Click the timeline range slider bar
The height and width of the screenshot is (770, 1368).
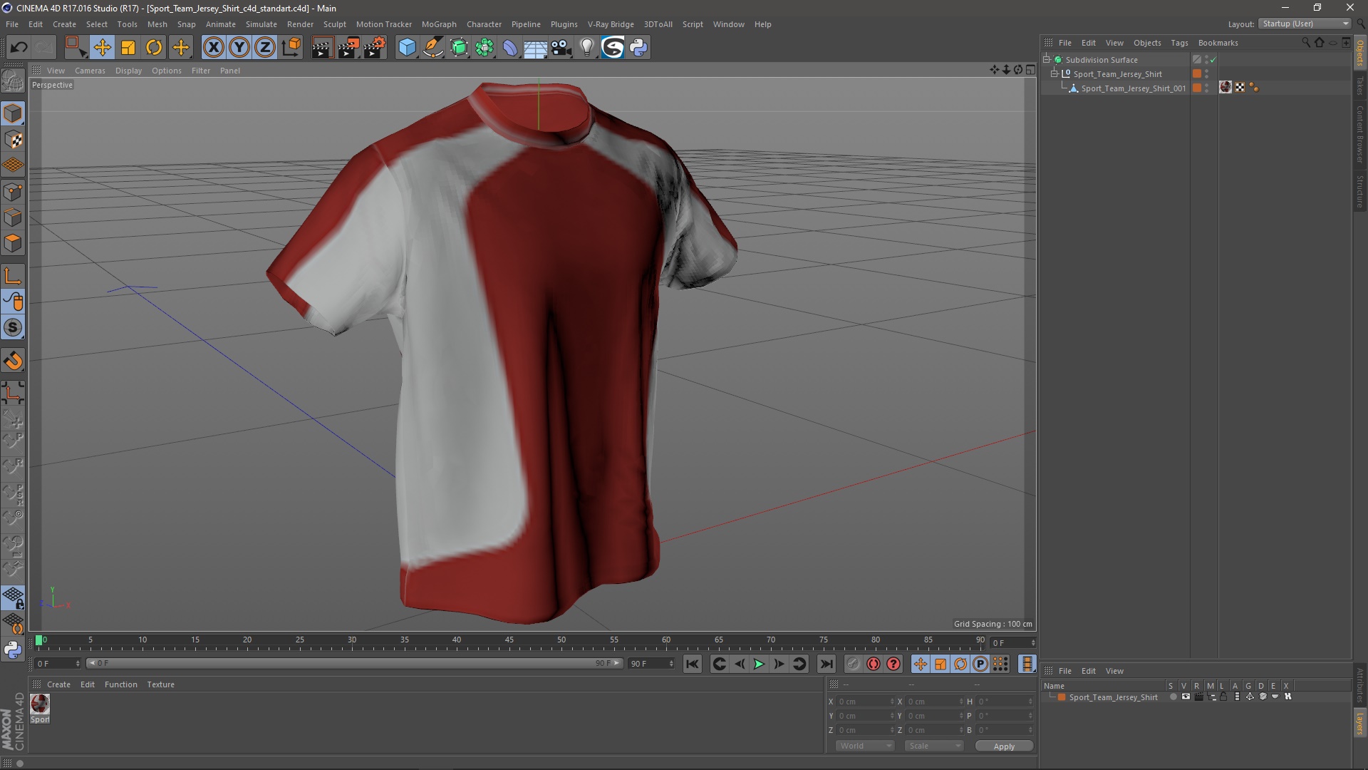[x=355, y=664]
